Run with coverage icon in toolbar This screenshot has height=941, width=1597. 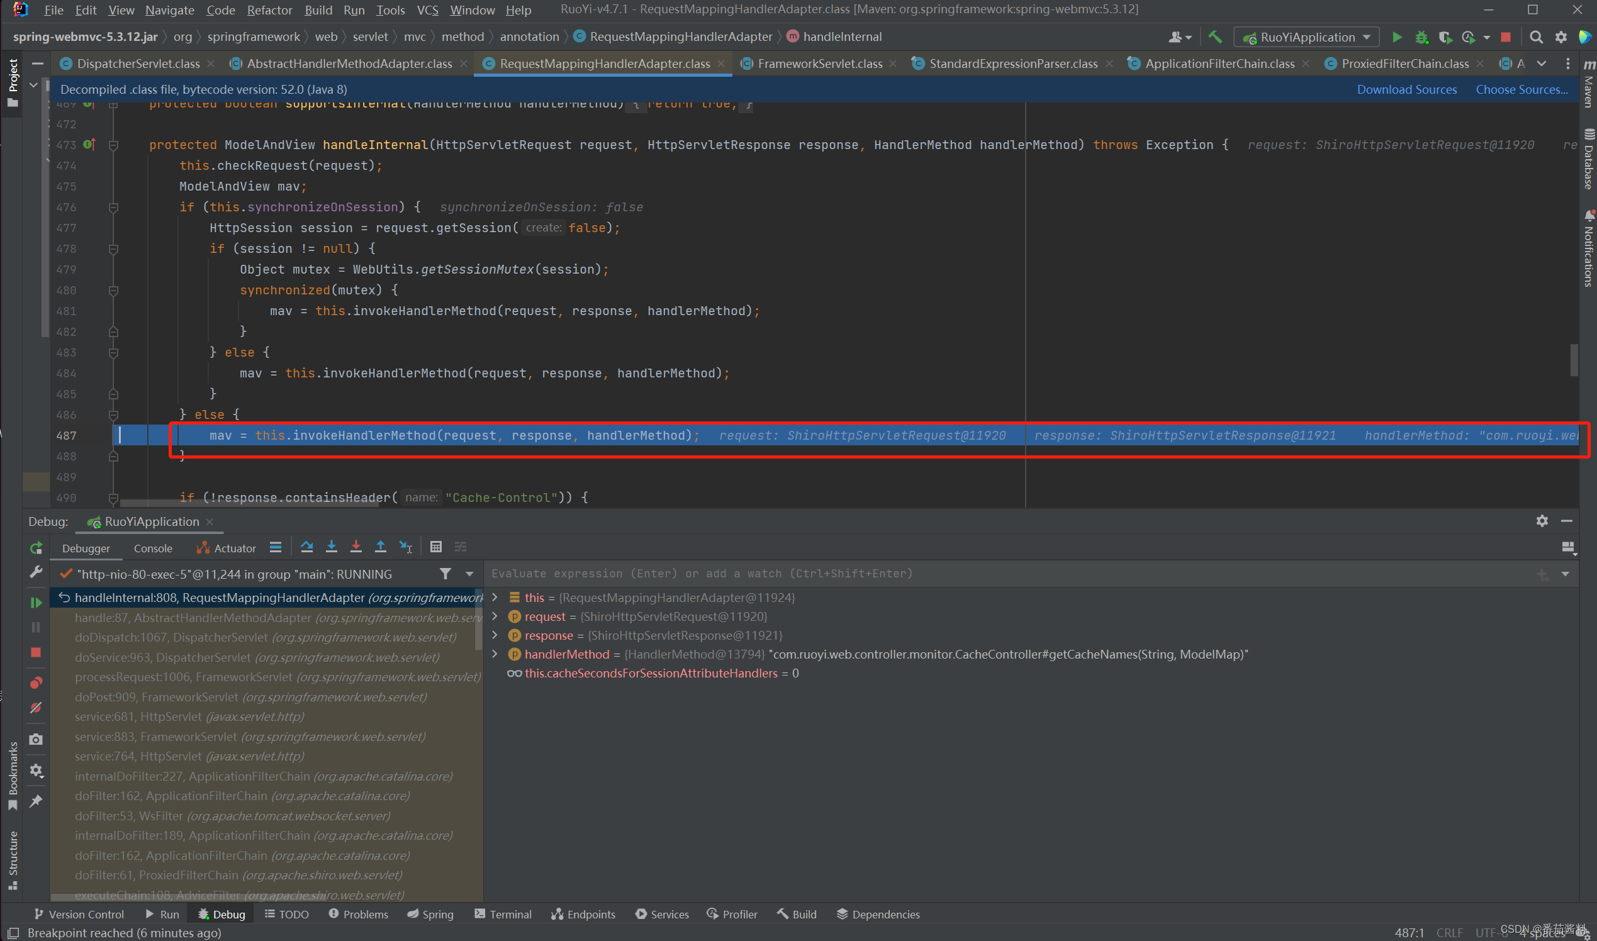pos(1445,37)
